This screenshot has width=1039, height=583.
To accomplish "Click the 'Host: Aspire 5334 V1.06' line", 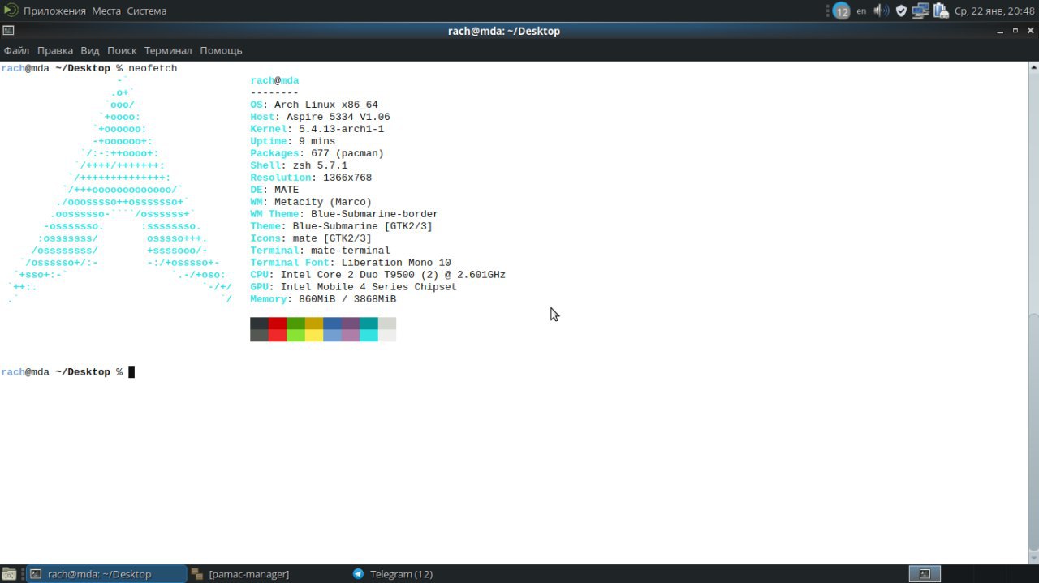I will point(320,117).
